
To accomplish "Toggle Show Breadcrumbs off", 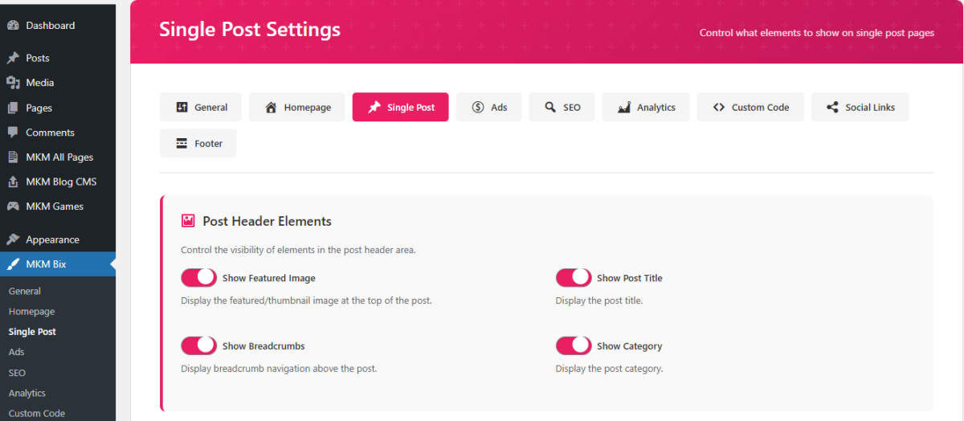I will point(198,346).
